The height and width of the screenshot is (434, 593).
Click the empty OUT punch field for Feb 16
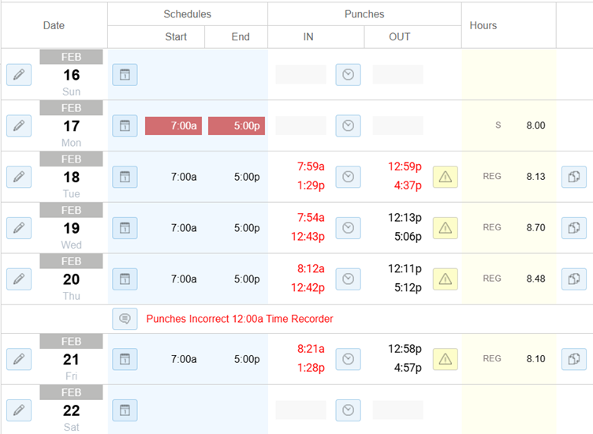398,74
